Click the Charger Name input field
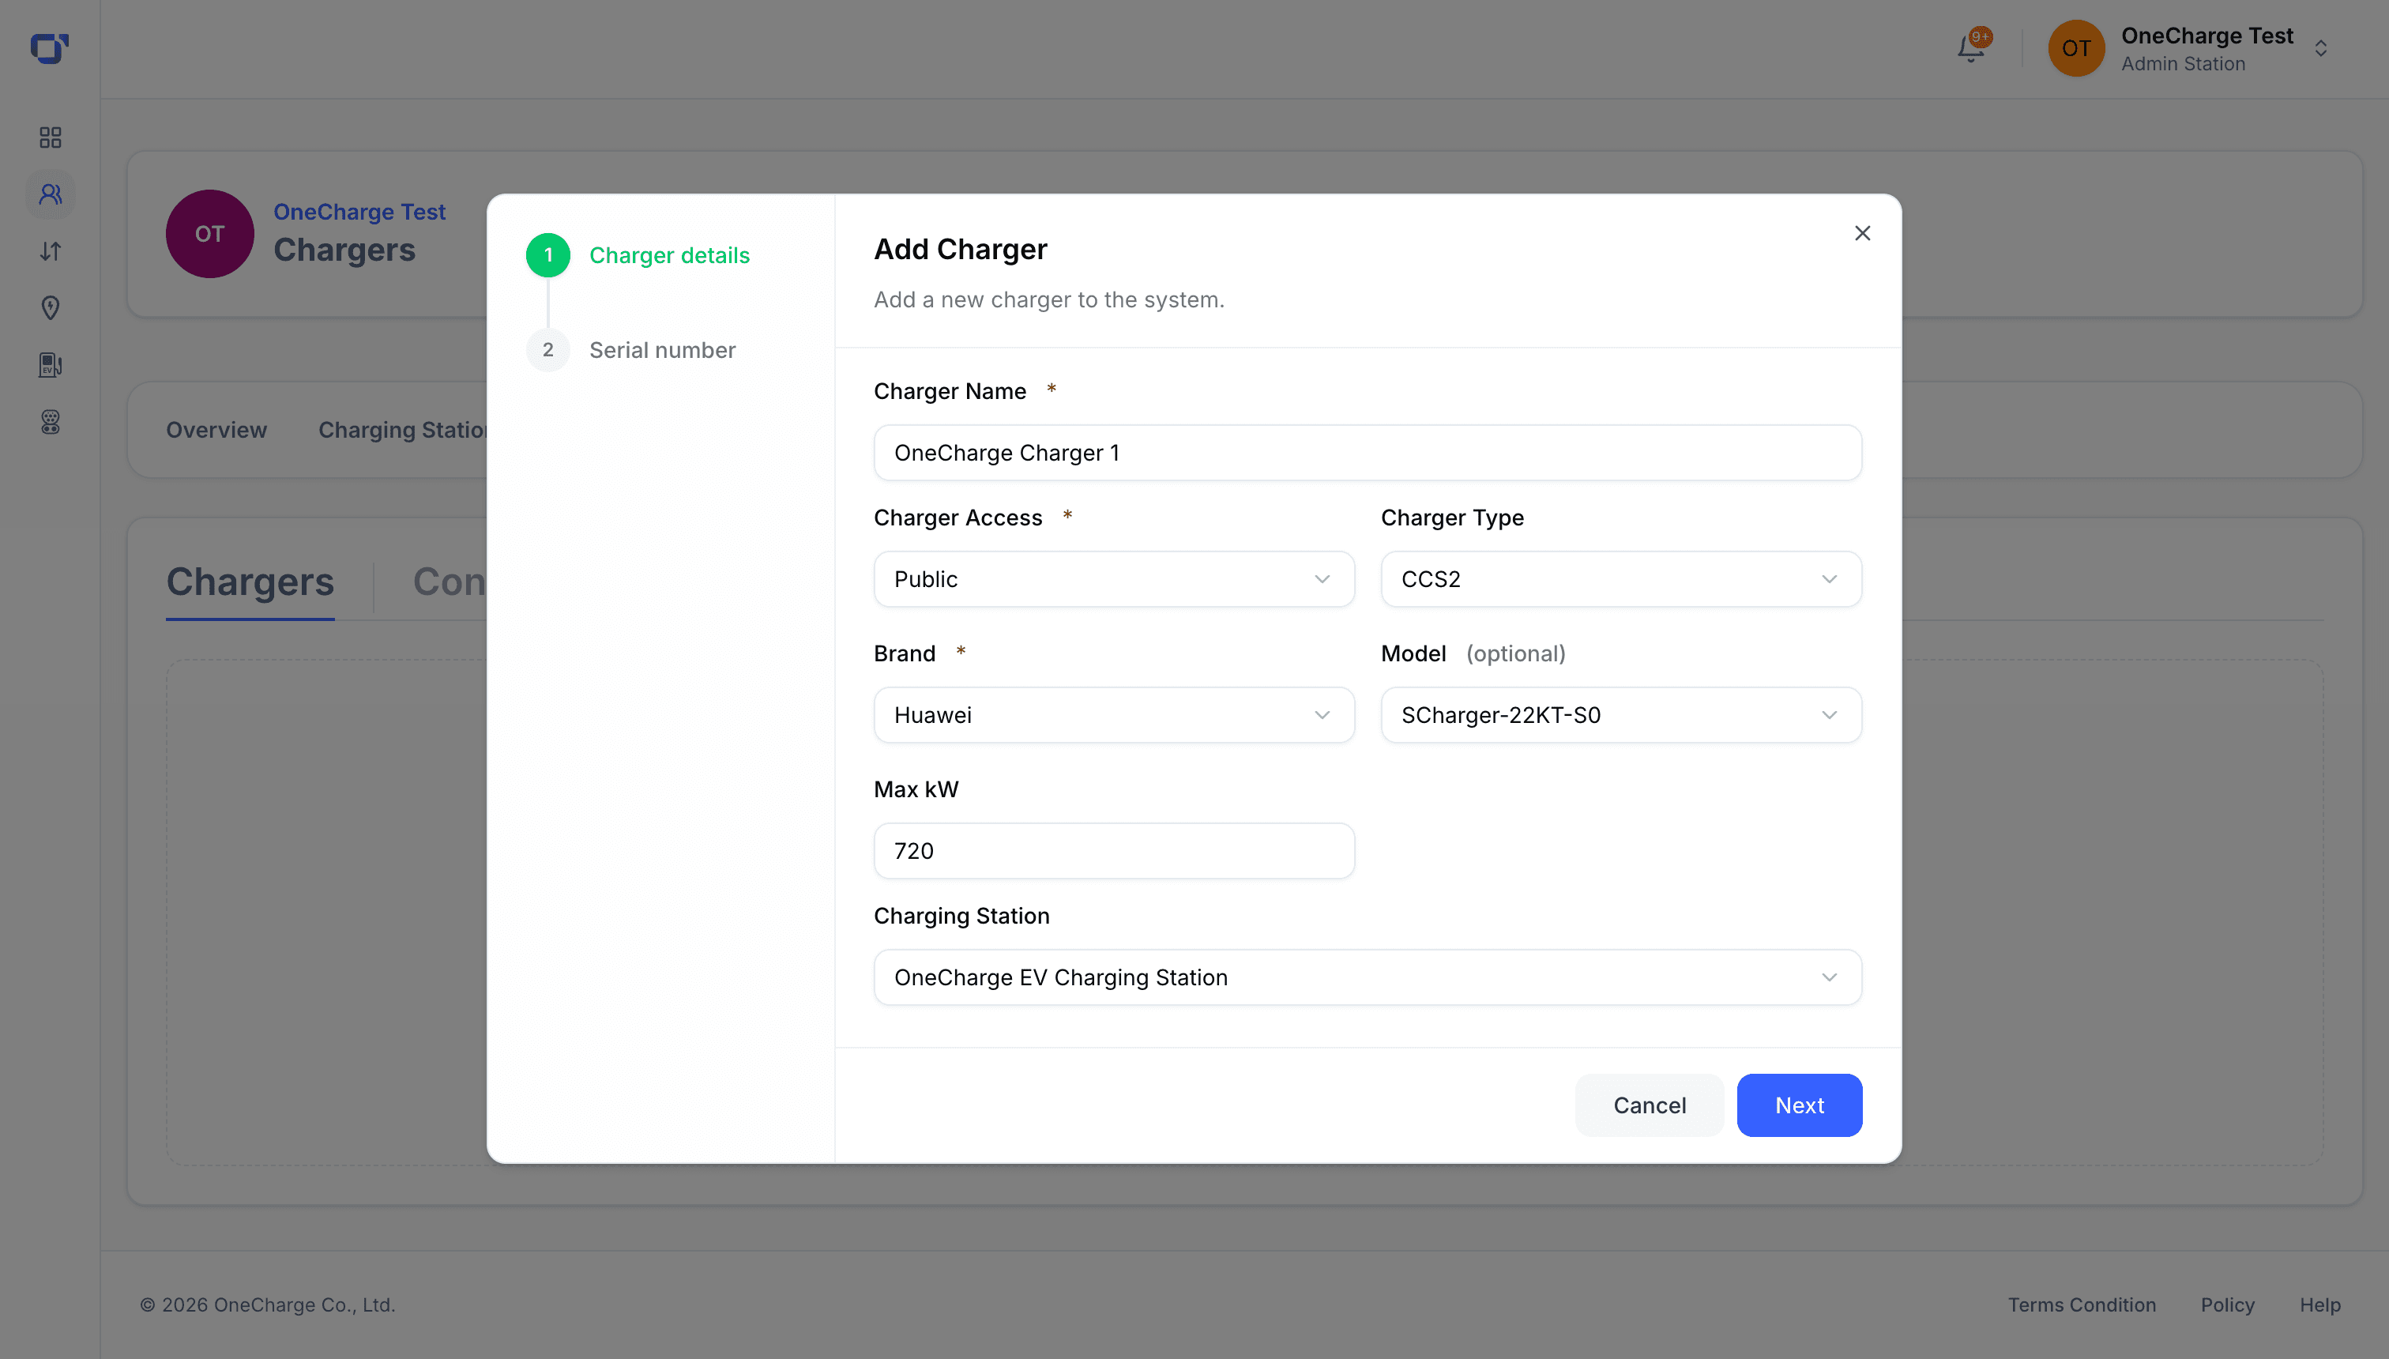 (1368, 453)
